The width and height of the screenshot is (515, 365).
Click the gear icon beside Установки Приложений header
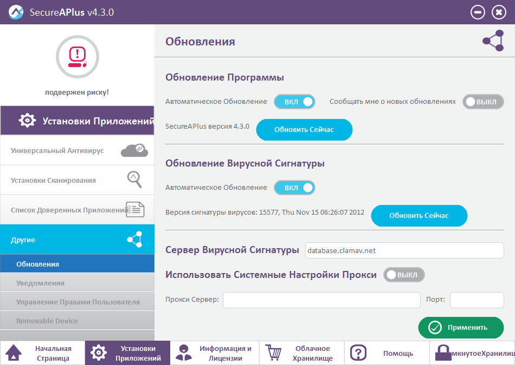click(27, 120)
